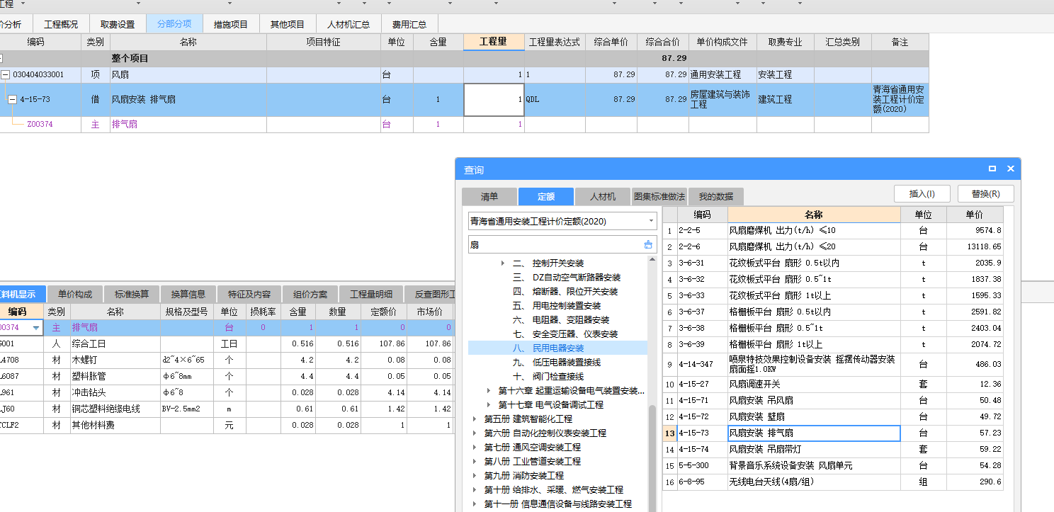
Task: Click the 插入(I) button
Action: point(922,194)
